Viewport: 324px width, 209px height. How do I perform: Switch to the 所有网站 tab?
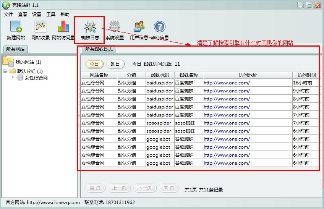(x=15, y=49)
